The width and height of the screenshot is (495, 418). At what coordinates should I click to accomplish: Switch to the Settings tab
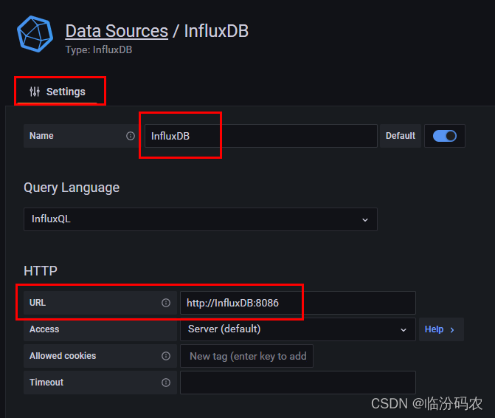click(57, 92)
